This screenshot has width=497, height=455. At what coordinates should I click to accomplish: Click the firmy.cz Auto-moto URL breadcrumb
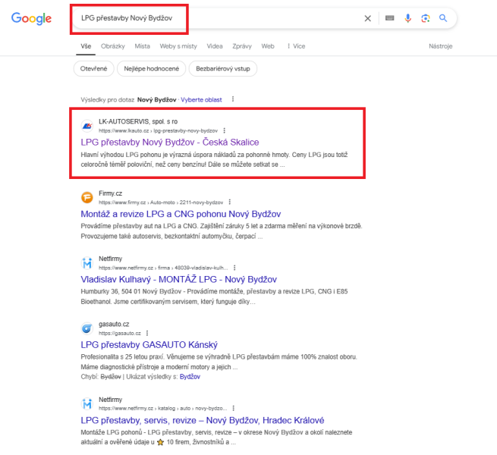click(161, 202)
